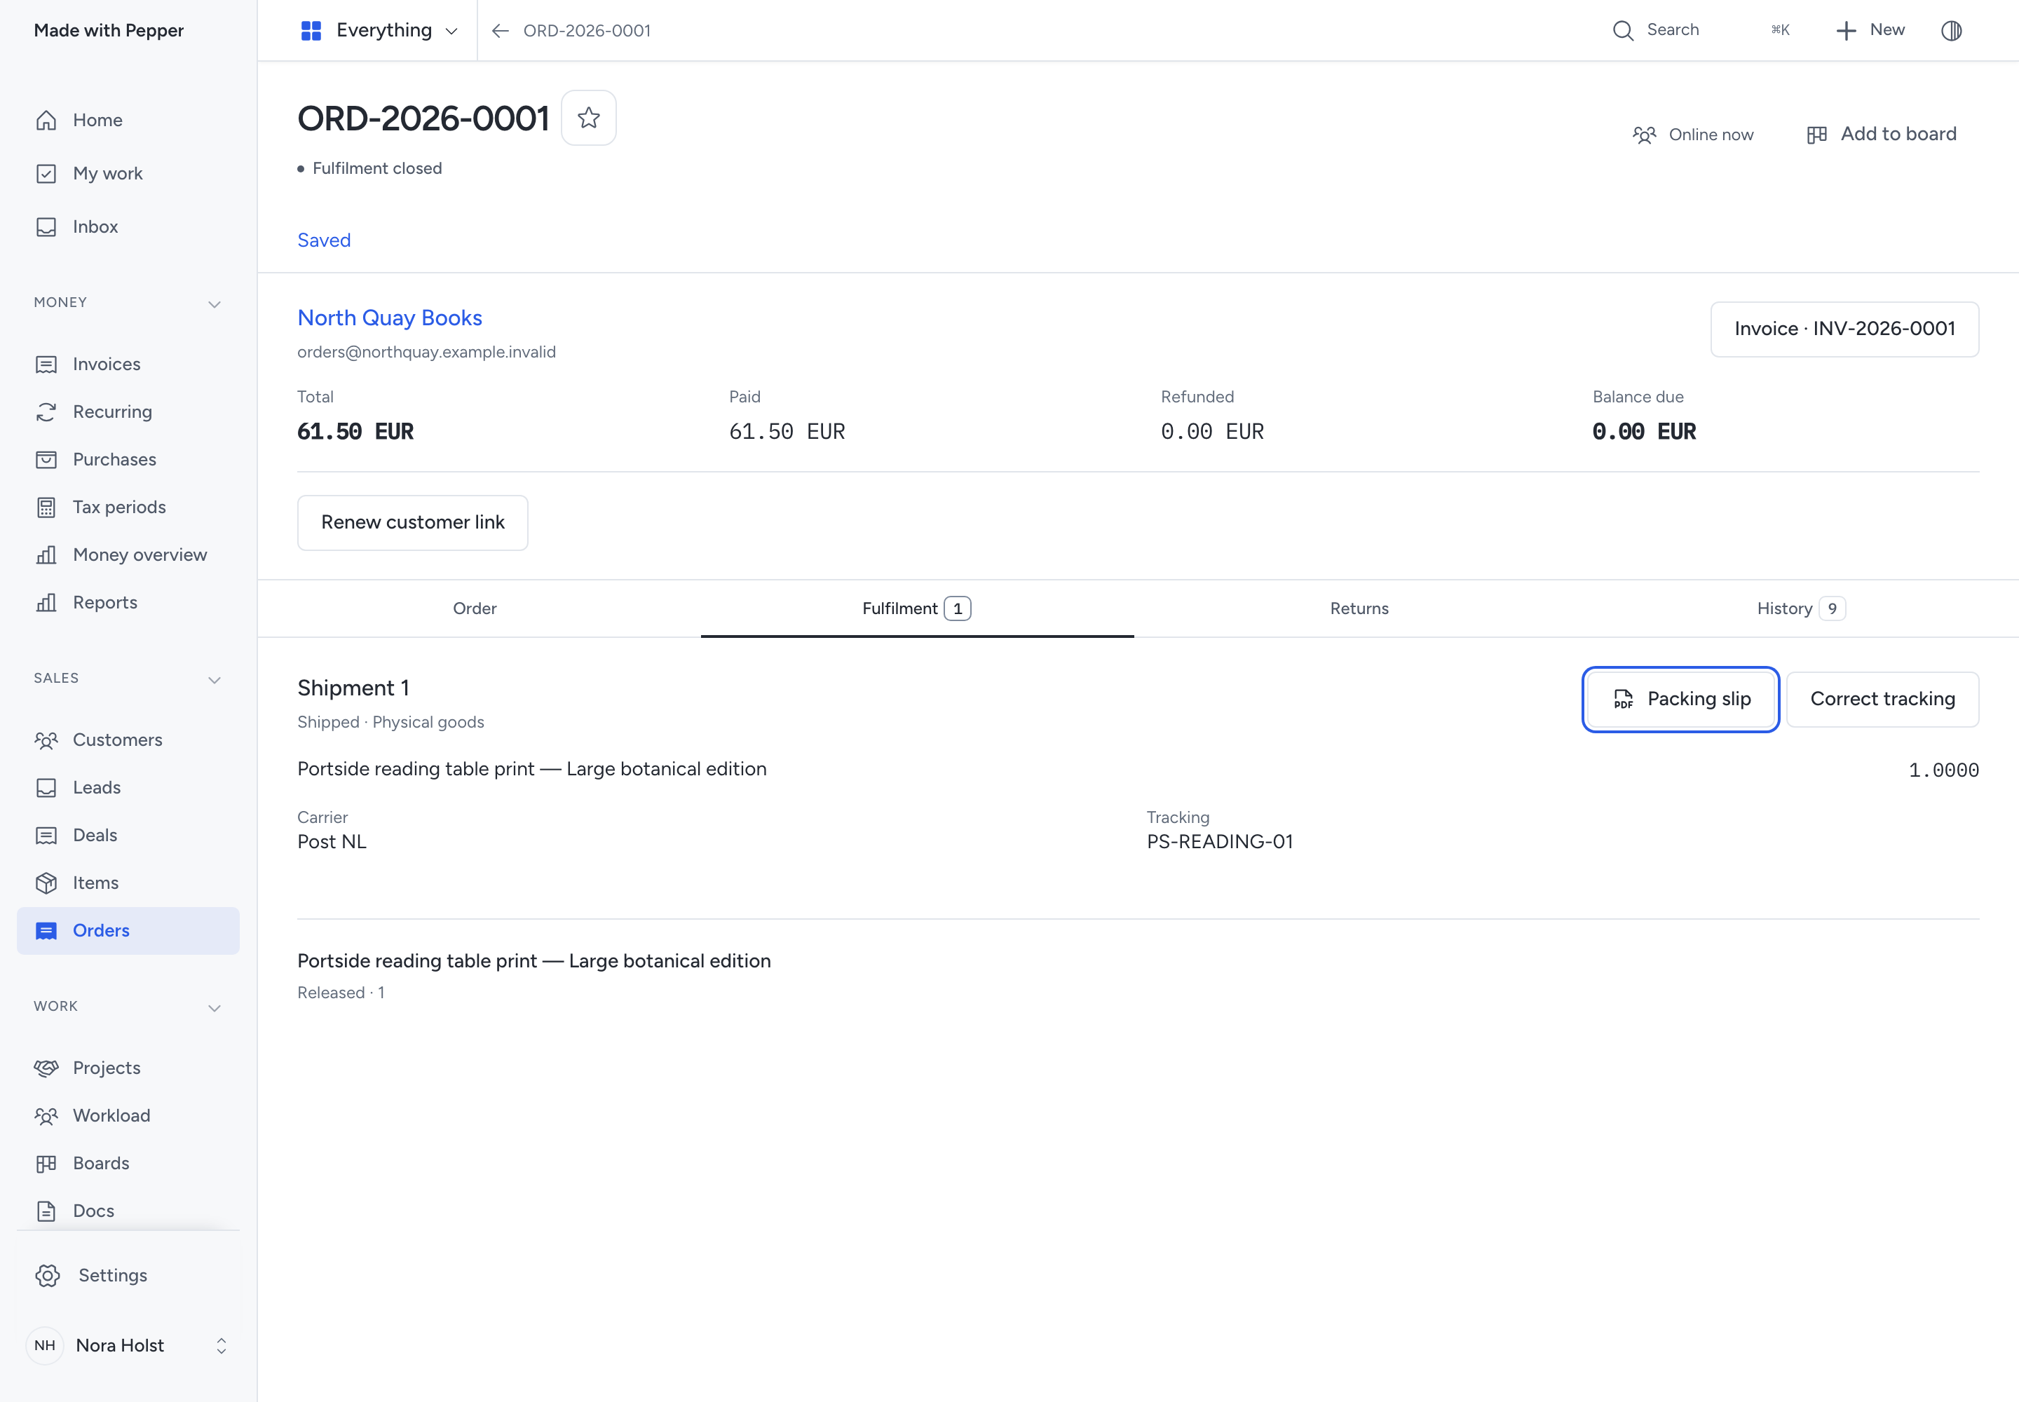
Task: Select the Fulfilment tab
Action: (x=916, y=608)
